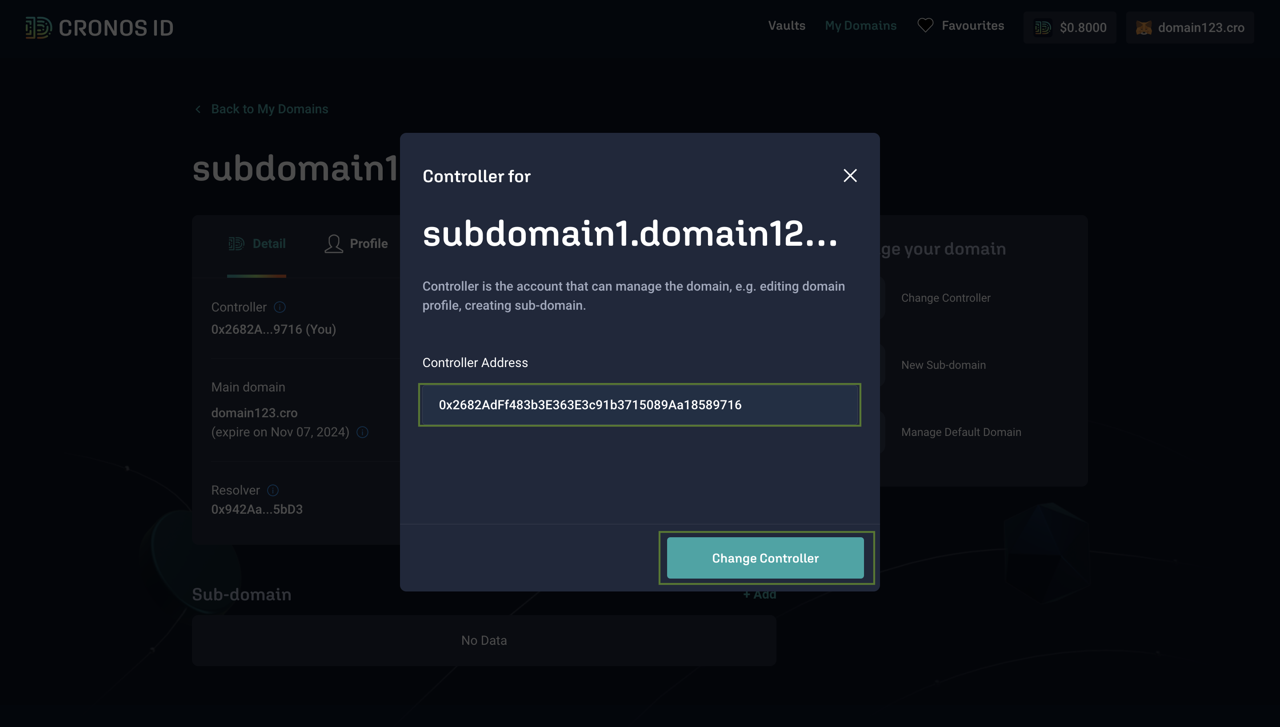Open the Vaults menu item
This screenshot has width=1280, height=727.
click(x=786, y=25)
